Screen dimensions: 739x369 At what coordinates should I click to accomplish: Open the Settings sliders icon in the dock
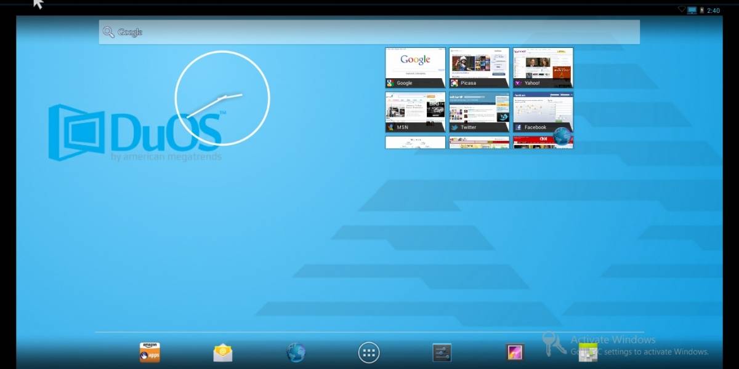point(442,352)
